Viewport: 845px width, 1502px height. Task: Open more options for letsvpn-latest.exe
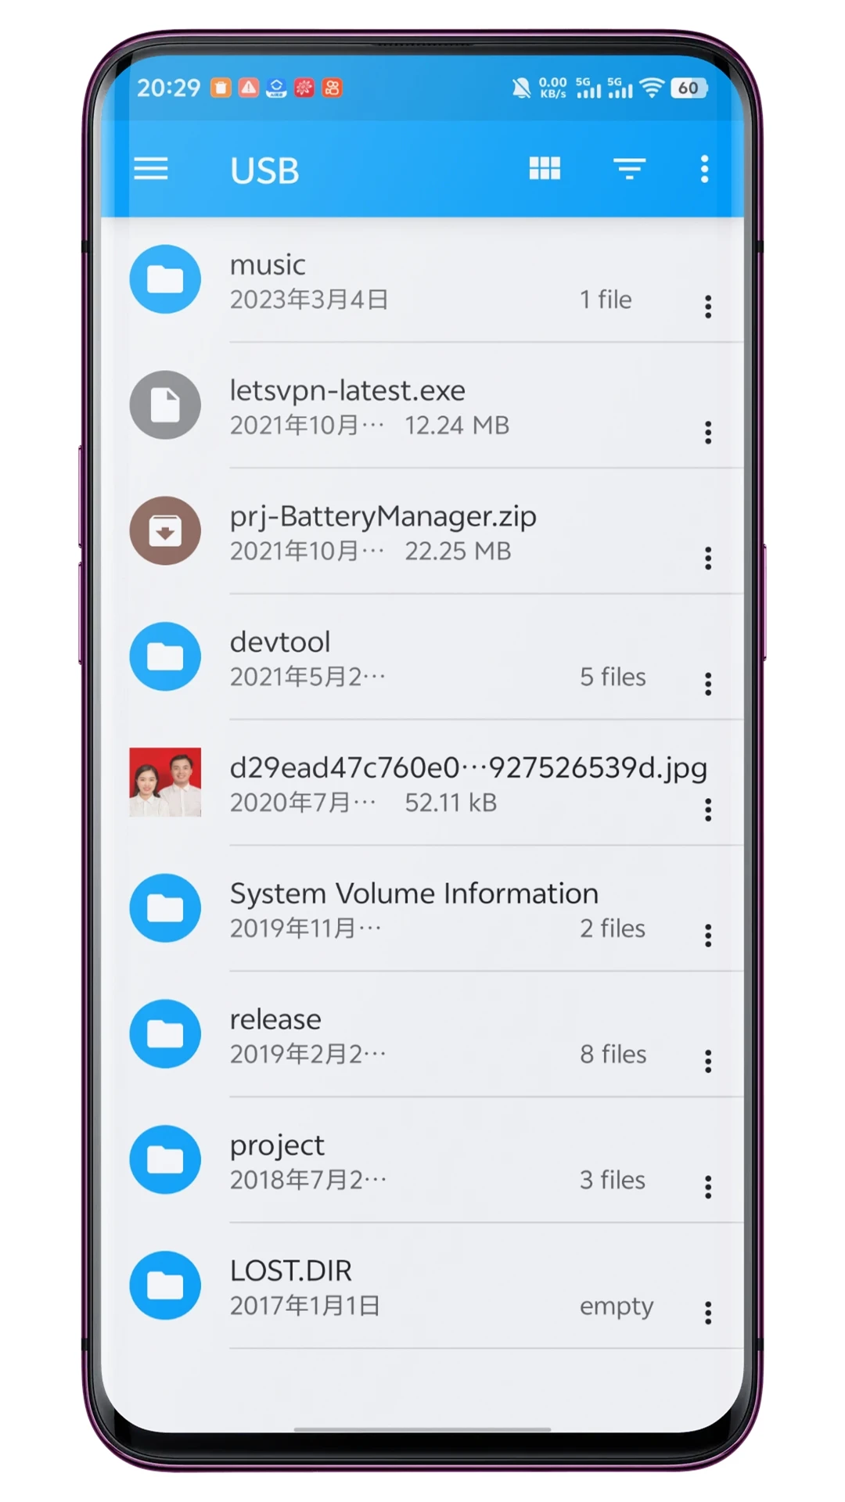tap(708, 433)
